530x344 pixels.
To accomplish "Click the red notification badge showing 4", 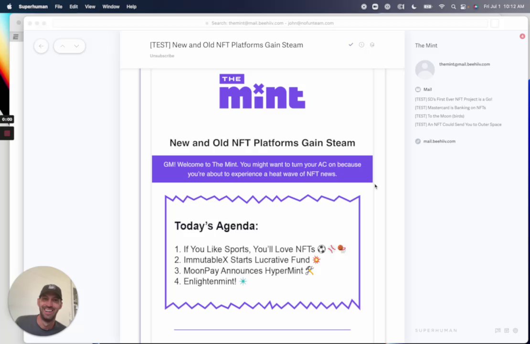I will (522, 36).
